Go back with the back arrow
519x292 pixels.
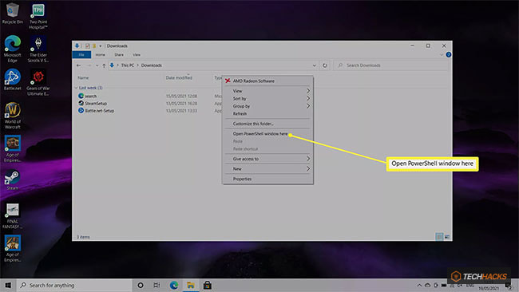tap(79, 65)
